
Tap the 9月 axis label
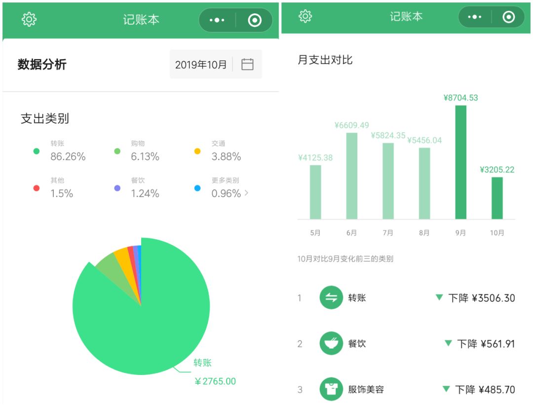[460, 233]
